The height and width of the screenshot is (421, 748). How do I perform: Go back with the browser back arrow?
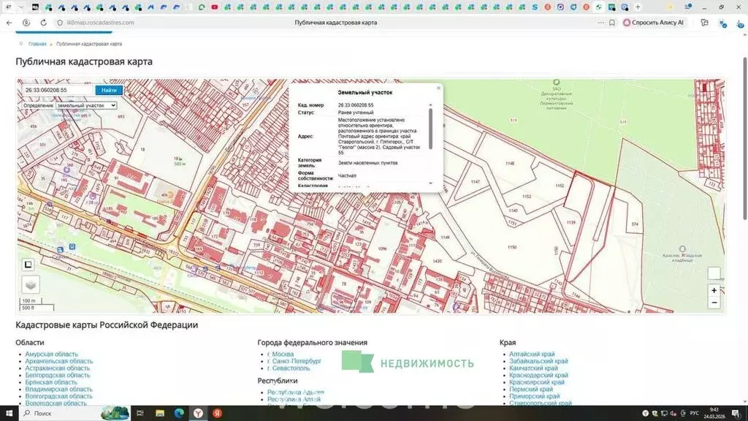click(x=8, y=23)
